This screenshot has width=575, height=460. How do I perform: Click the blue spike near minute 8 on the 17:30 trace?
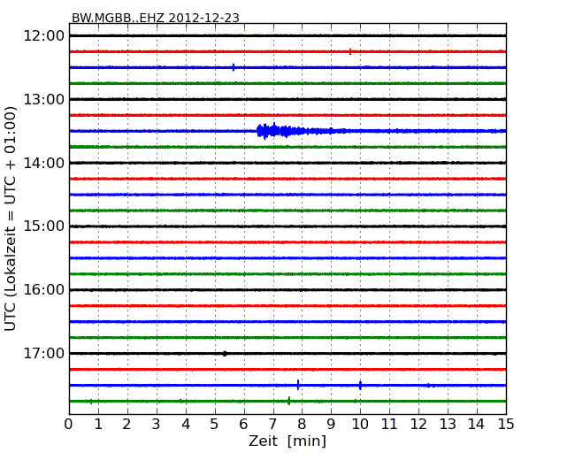click(x=298, y=385)
